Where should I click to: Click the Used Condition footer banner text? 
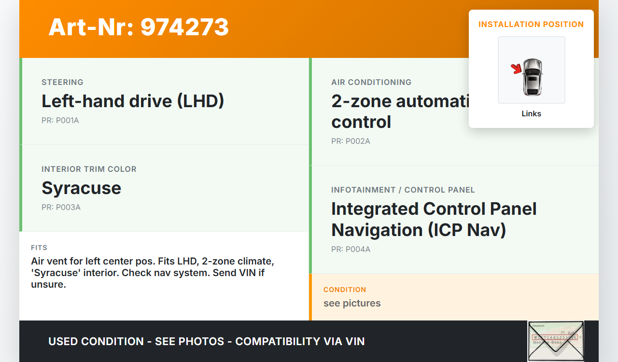click(206, 341)
